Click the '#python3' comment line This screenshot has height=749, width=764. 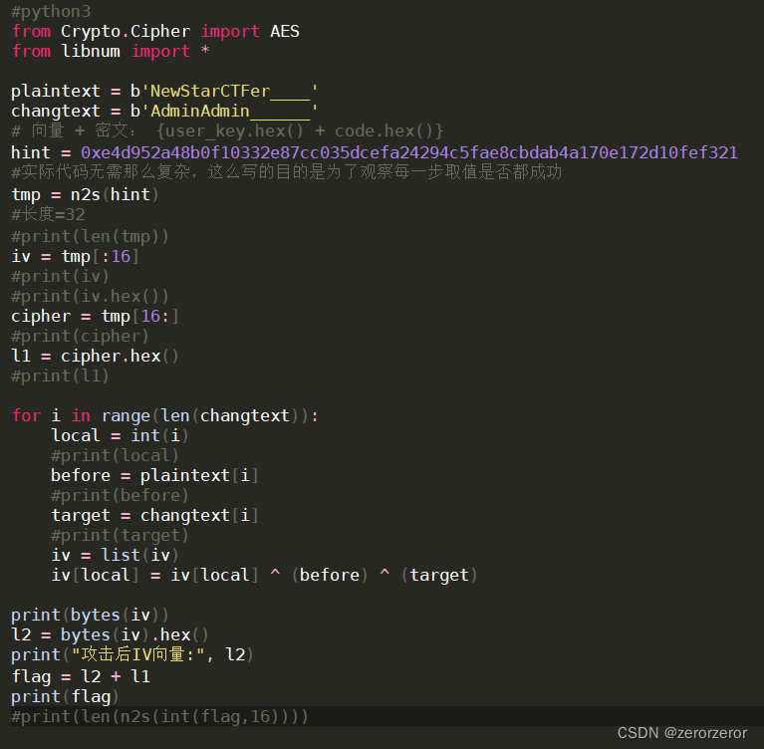tap(51, 11)
